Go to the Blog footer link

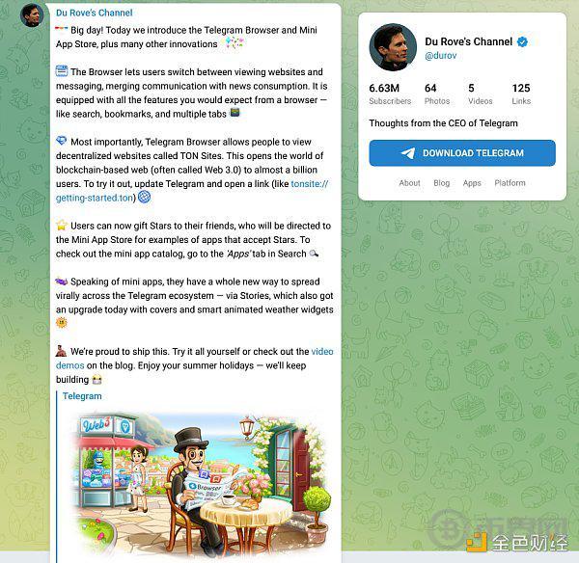[x=441, y=183]
